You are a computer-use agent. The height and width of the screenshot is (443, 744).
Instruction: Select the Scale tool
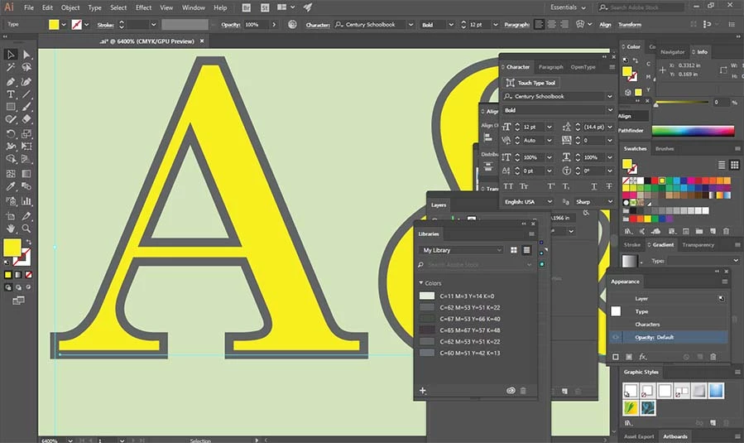(26, 134)
